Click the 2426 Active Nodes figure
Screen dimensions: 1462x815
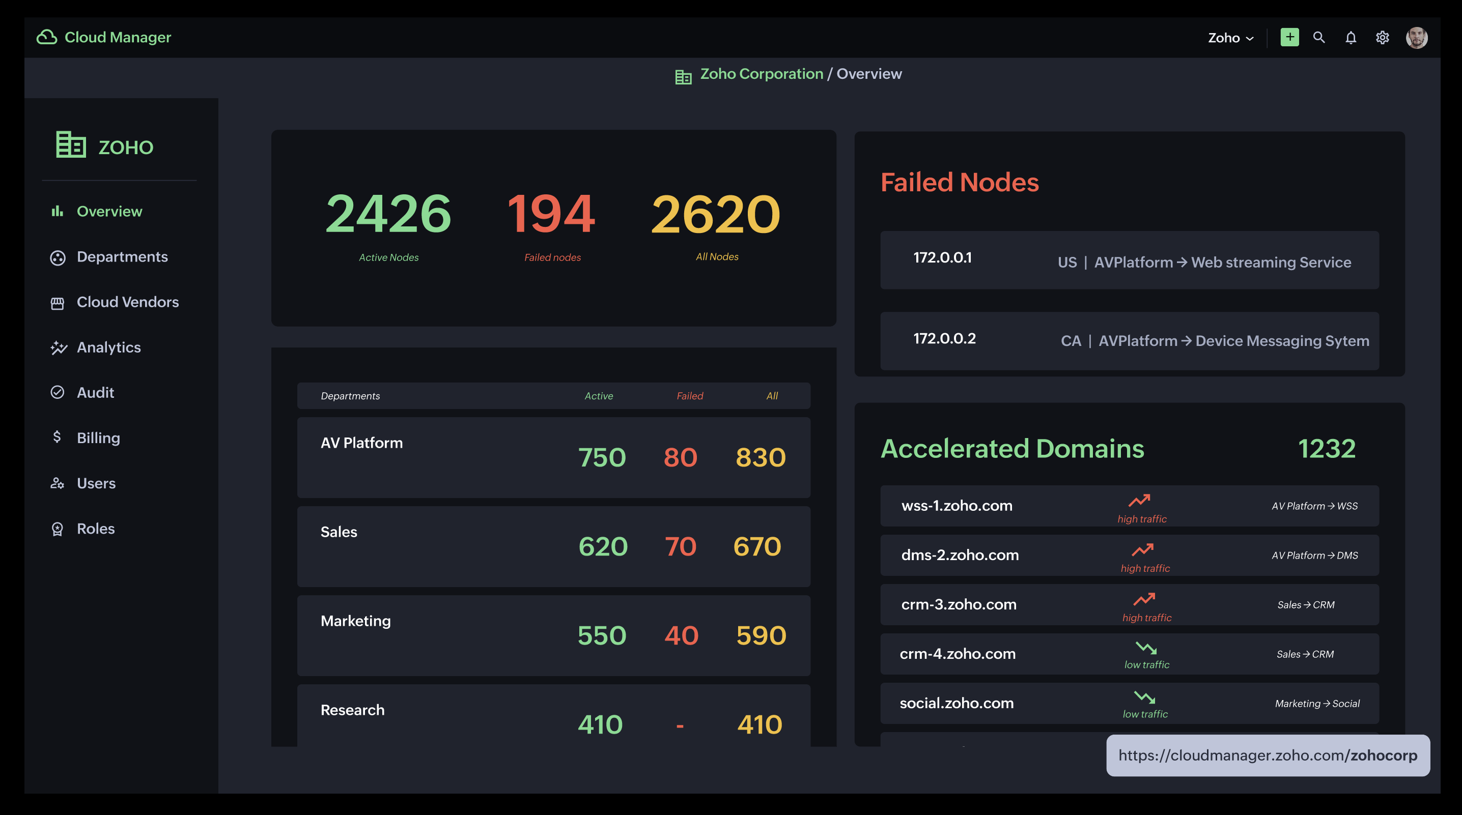388,214
